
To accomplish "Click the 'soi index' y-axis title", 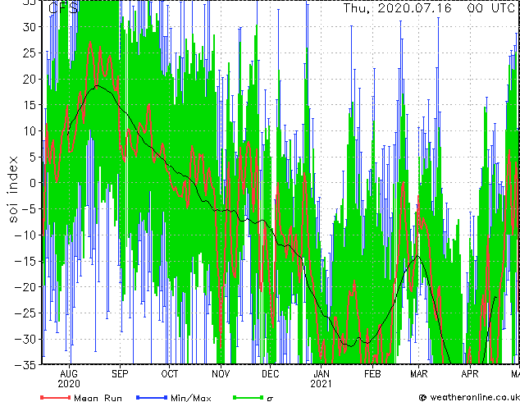I will tap(12, 189).
